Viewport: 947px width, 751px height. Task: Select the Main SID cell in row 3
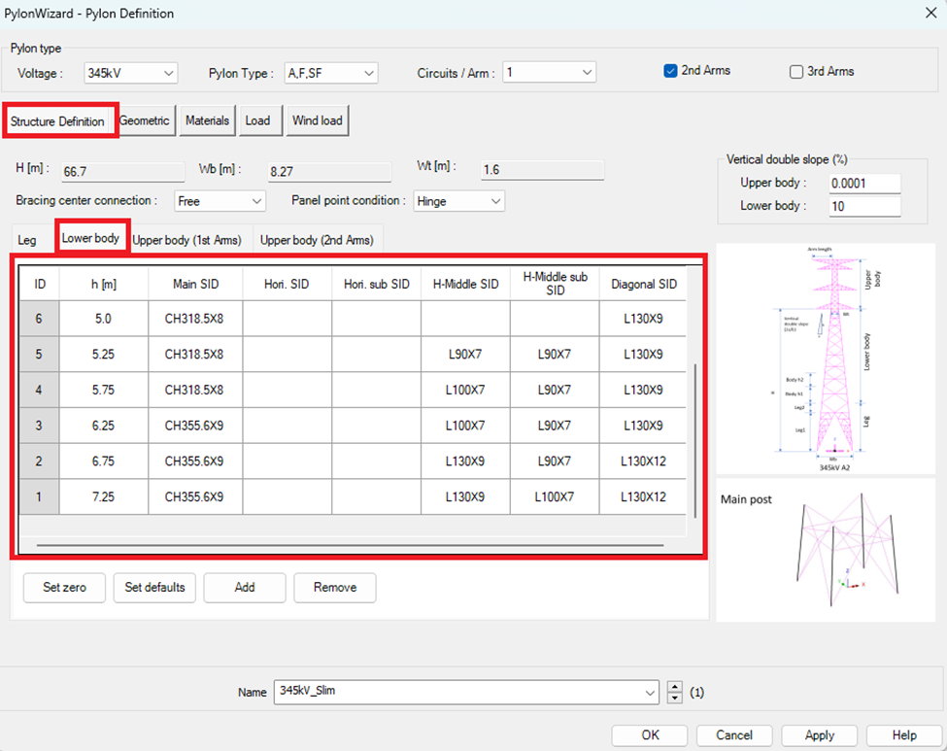pos(194,426)
